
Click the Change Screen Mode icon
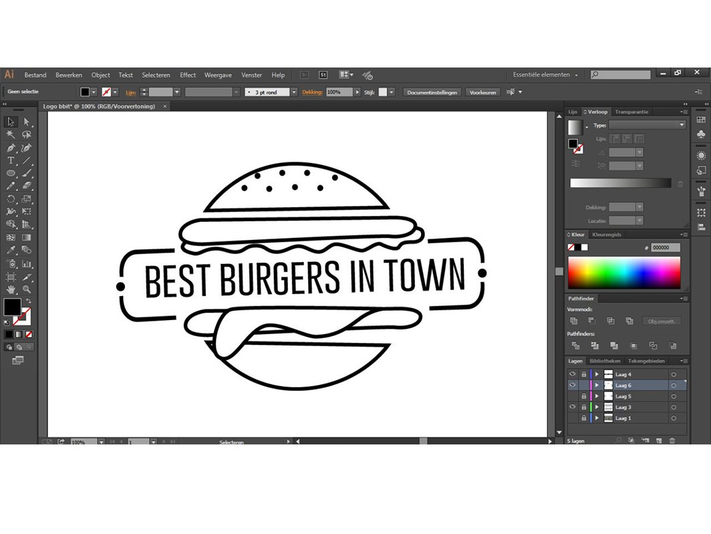[x=17, y=360]
